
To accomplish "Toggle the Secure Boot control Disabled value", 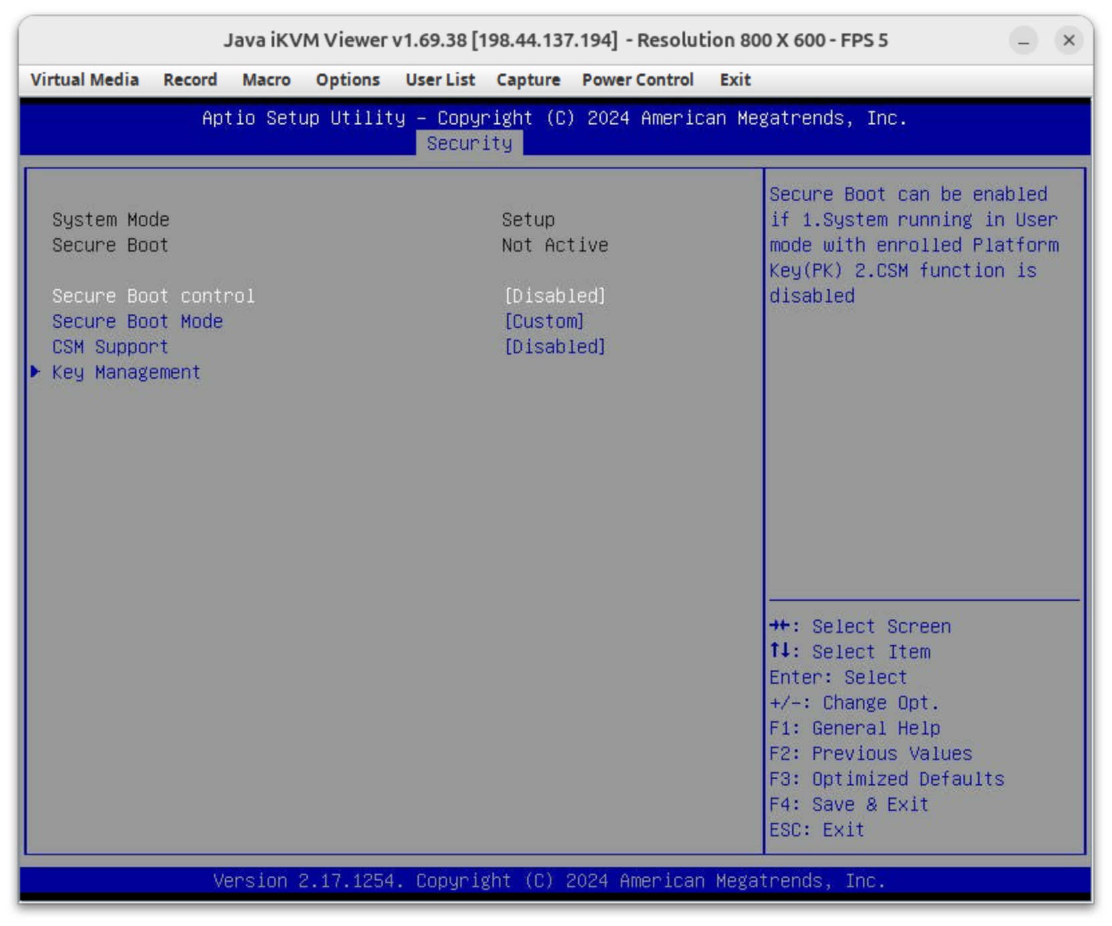I will point(555,296).
